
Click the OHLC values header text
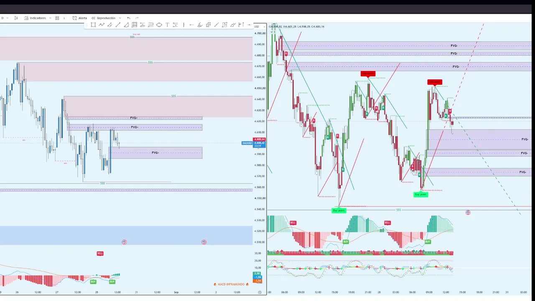coord(297,26)
